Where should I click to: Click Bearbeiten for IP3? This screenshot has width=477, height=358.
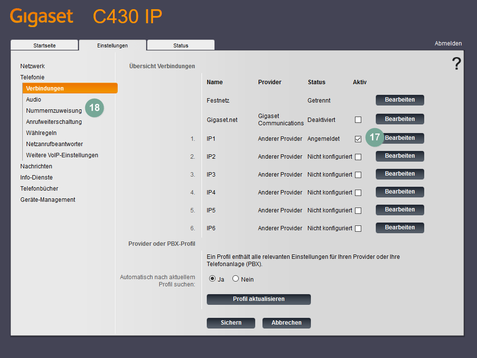[x=400, y=174]
